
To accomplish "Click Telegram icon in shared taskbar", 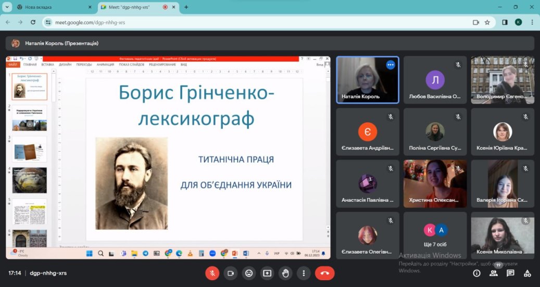I will (145, 254).
